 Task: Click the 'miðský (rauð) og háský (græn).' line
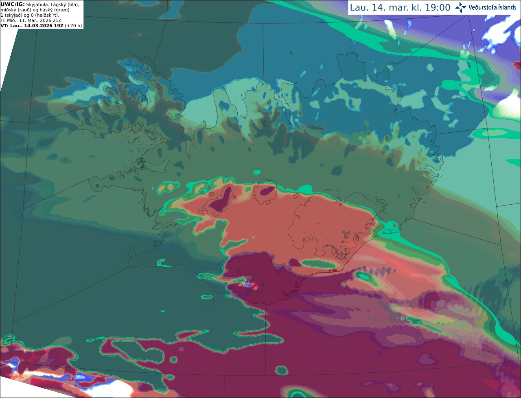[35, 10]
